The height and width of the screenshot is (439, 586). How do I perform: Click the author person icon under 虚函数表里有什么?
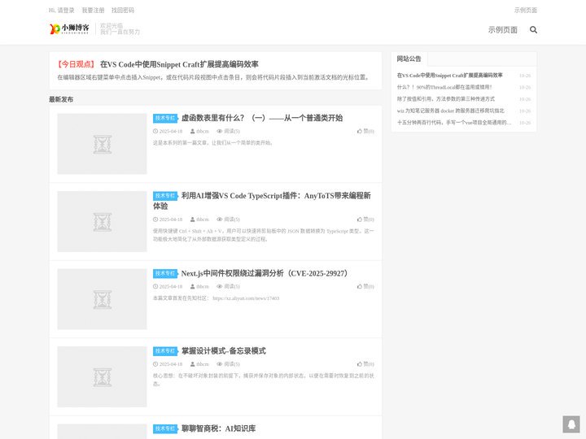pos(192,131)
